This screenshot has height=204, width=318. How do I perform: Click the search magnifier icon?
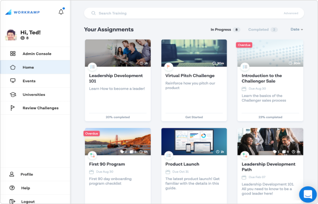click(93, 13)
